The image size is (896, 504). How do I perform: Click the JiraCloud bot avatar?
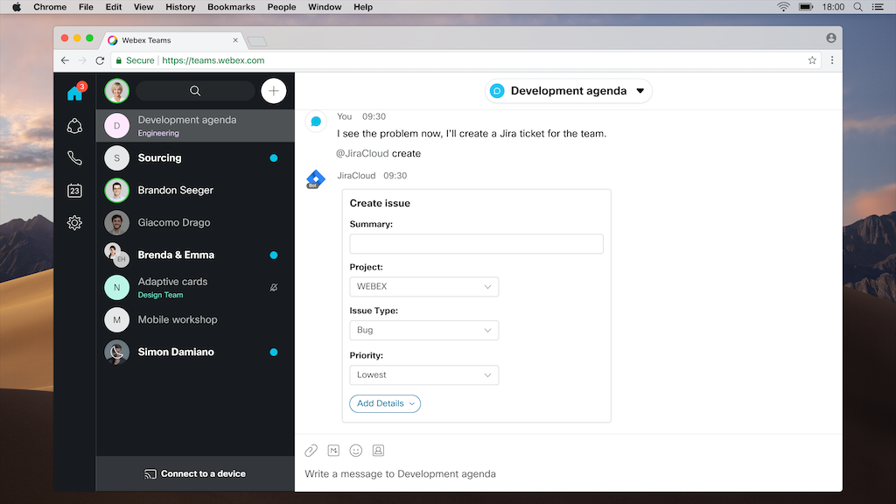315,178
